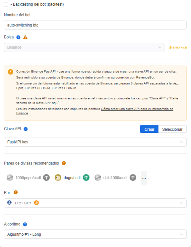The image size is (191, 247).
Task: Open Bolsa help question mark icon
Action: click(x=19, y=37)
